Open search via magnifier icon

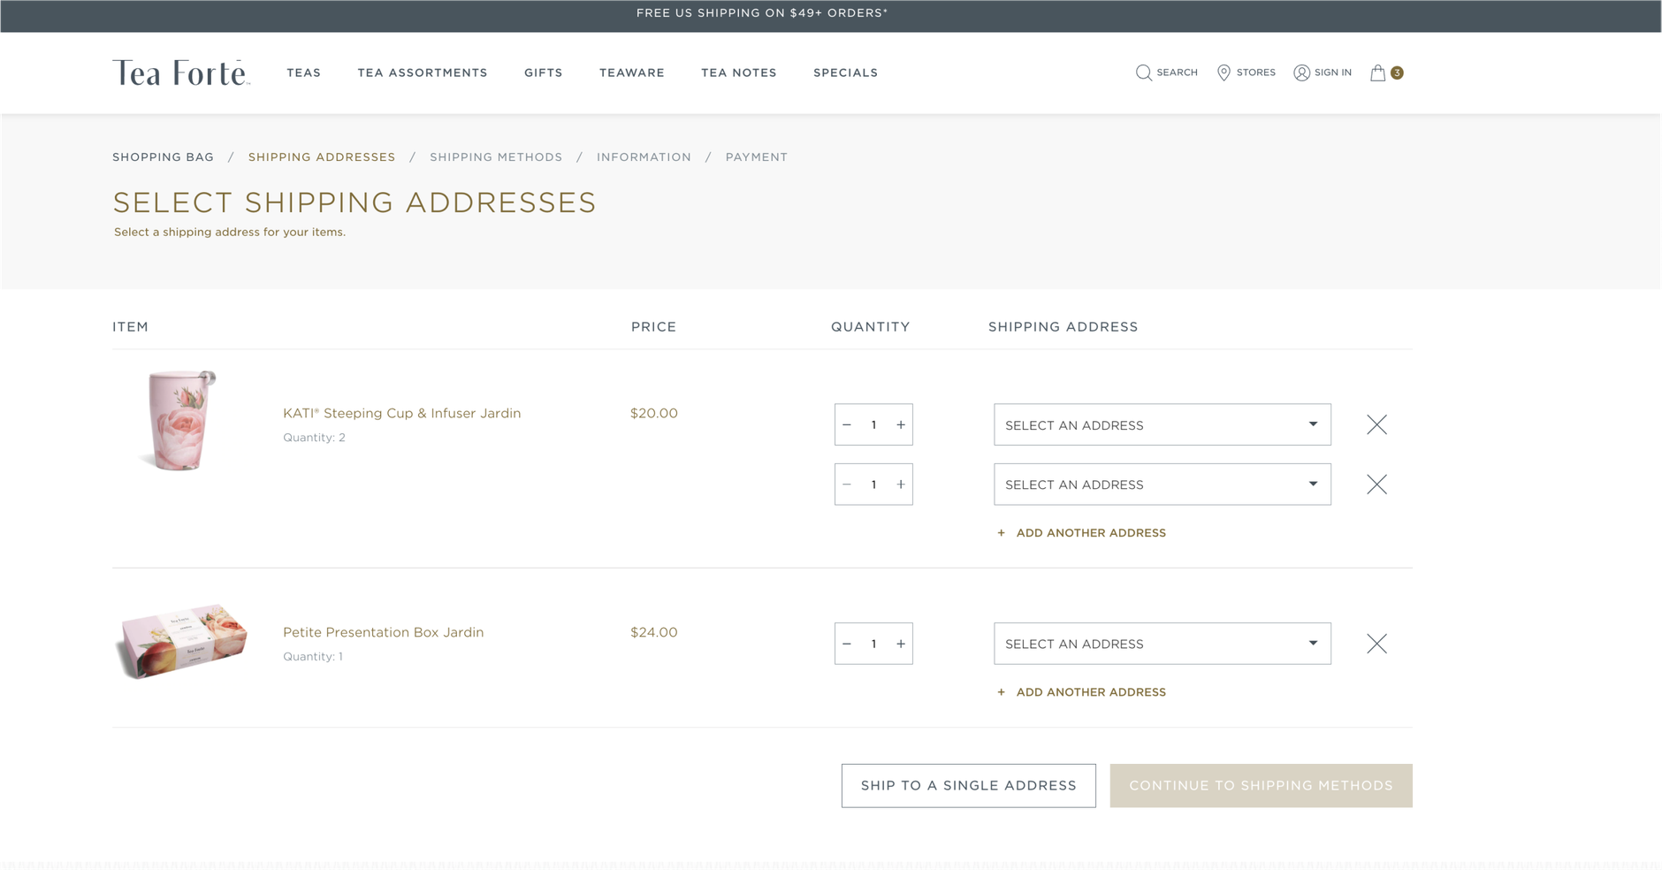tap(1143, 72)
